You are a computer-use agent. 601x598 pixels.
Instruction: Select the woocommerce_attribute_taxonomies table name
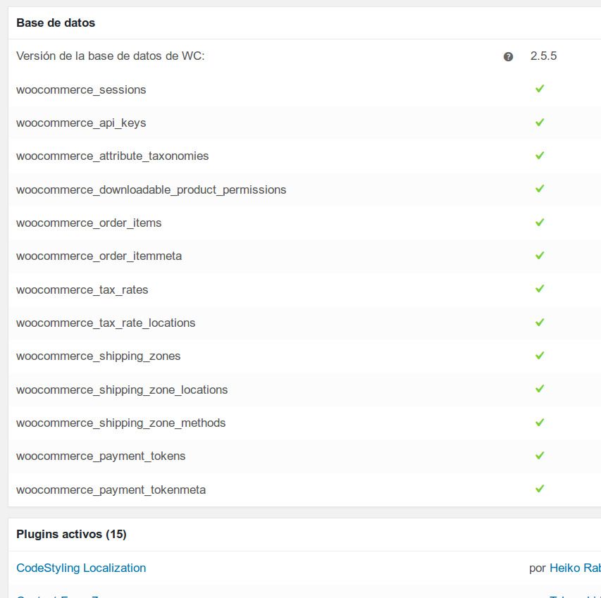tap(112, 156)
